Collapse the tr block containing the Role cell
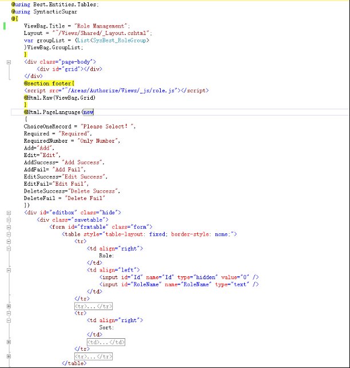This screenshot has height=368, width=350. coord(9,241)
